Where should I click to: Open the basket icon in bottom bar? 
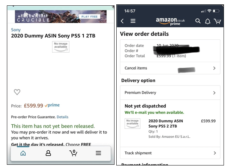pyautogui.click(x=73, y=153)
